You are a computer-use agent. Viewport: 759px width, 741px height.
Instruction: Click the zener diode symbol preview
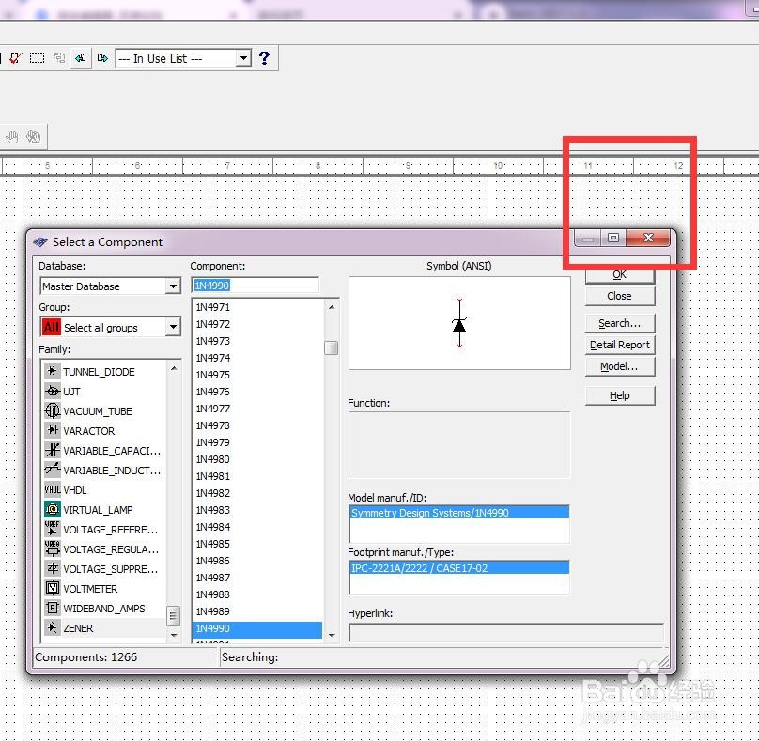pos(459,323)
